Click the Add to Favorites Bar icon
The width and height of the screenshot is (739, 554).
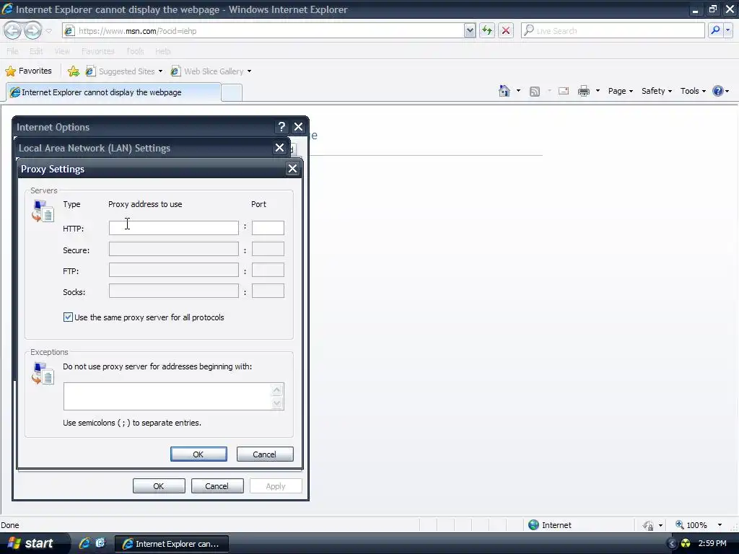(x=74, y=71)
